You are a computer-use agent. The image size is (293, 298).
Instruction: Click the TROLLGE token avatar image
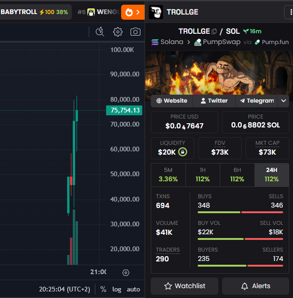[155, 12]
